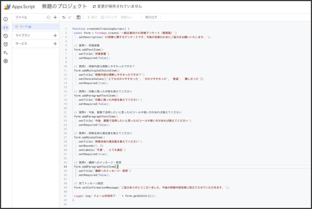Redo the edit with the redo icon
The width and height of the screenshot is (312, 209).
(x=69, y=17)
